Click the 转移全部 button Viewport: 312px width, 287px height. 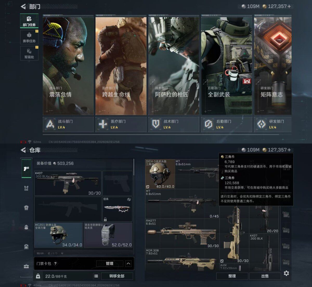click(117, 276)
